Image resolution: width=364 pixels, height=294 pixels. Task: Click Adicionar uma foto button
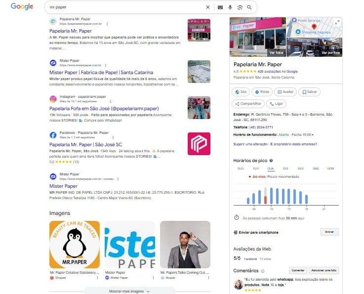(324, 270)
